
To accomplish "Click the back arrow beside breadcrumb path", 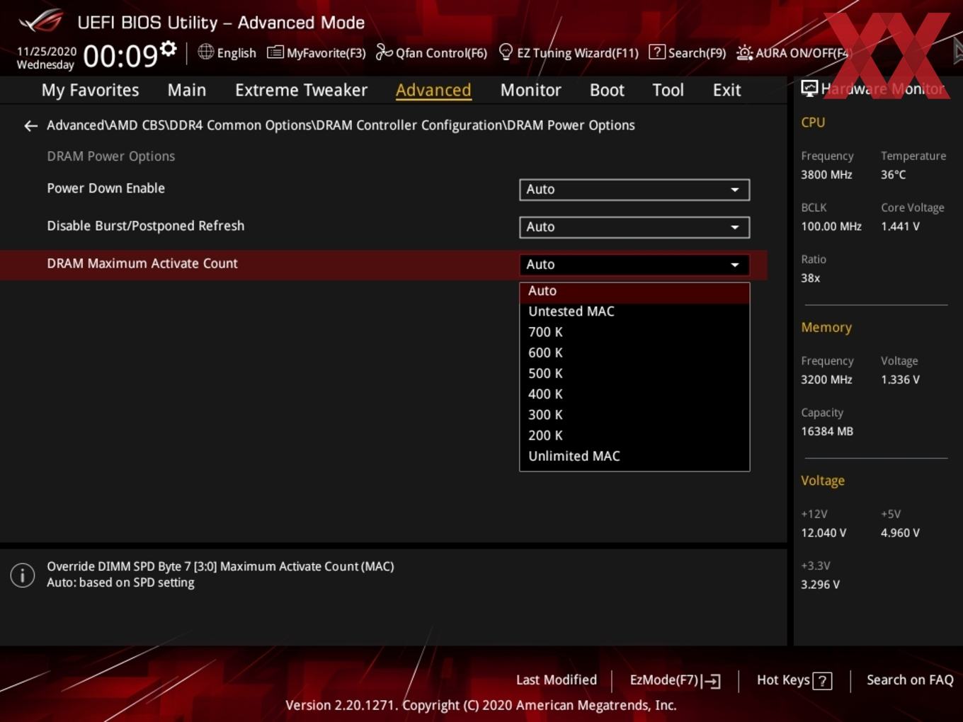I will coord(30,126).
